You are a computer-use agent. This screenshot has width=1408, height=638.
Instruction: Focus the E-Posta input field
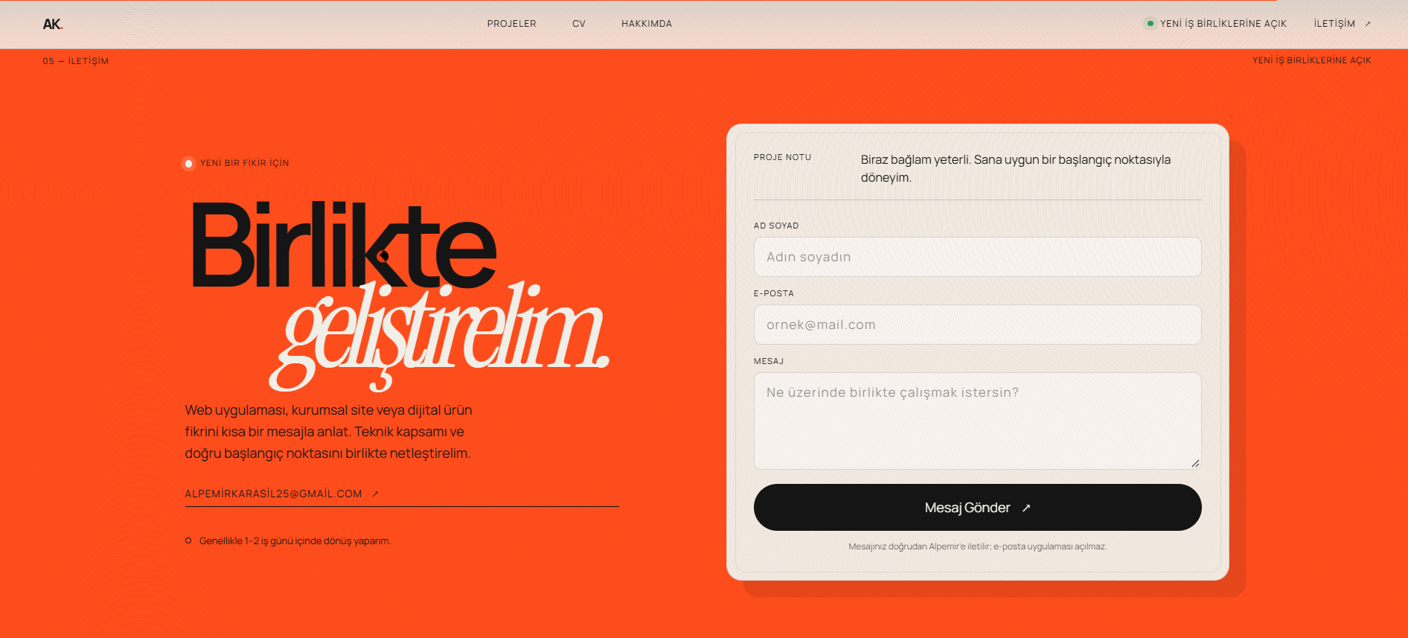point(977,325)
